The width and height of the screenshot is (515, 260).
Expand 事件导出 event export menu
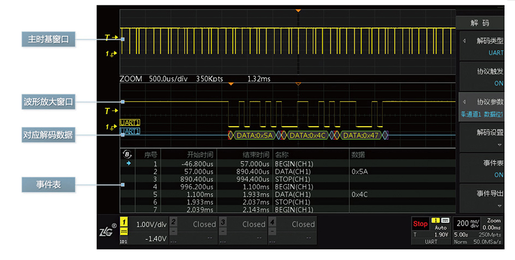(x=481, y=199)
